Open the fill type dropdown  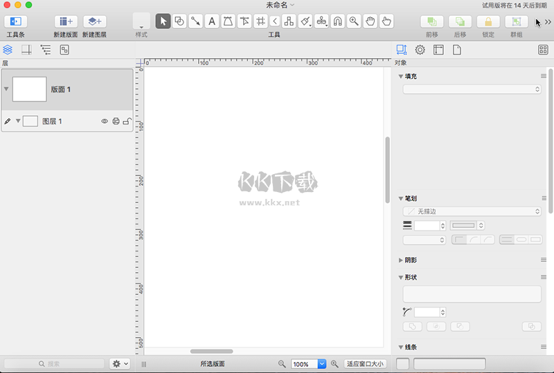[472, 89]
